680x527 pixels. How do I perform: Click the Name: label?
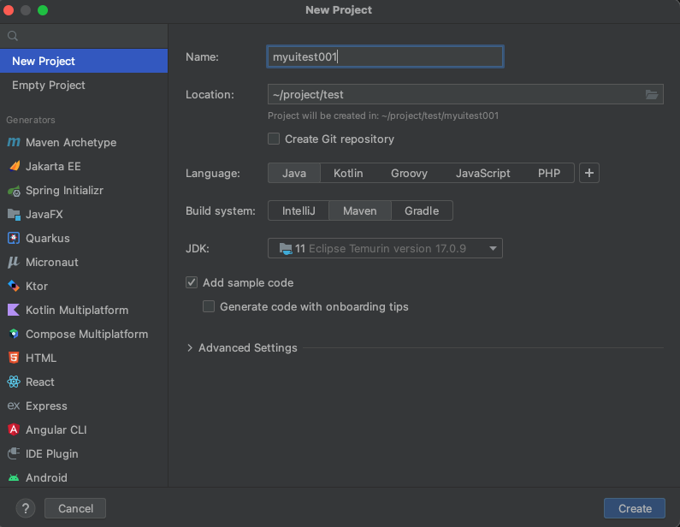click(x=202, y=56)
